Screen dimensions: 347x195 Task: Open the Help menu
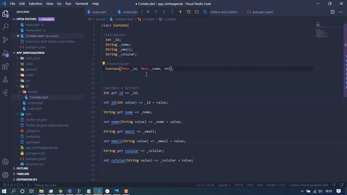tap(95, 4)
